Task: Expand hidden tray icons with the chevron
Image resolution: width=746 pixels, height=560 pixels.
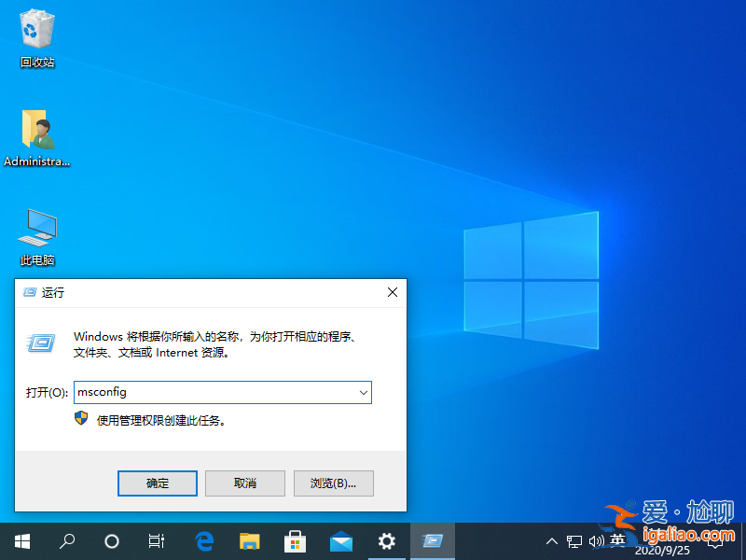Action: (x=552, y=540)
